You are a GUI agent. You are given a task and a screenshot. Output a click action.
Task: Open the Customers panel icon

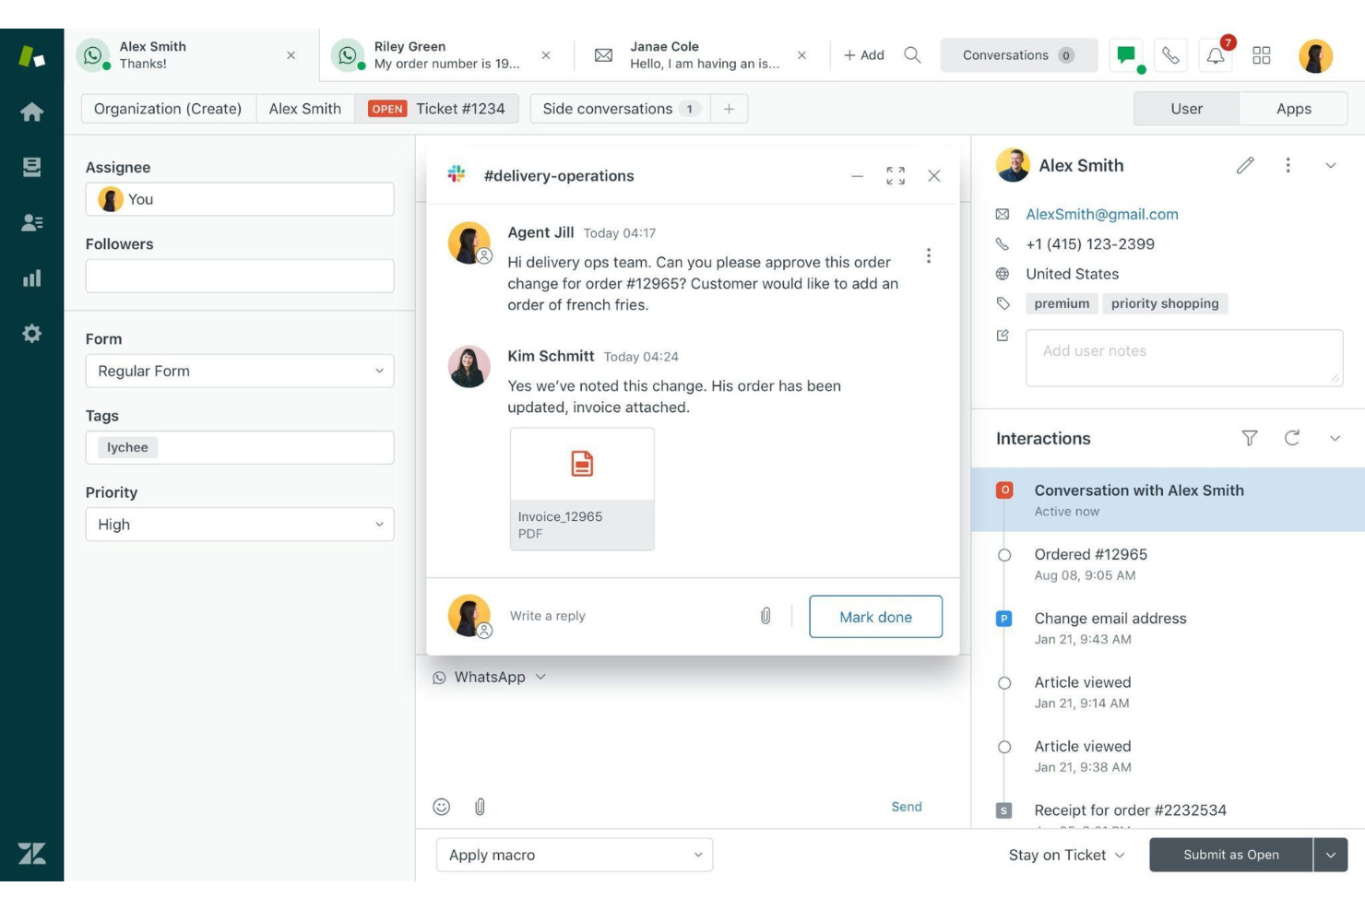pos(32,222)
